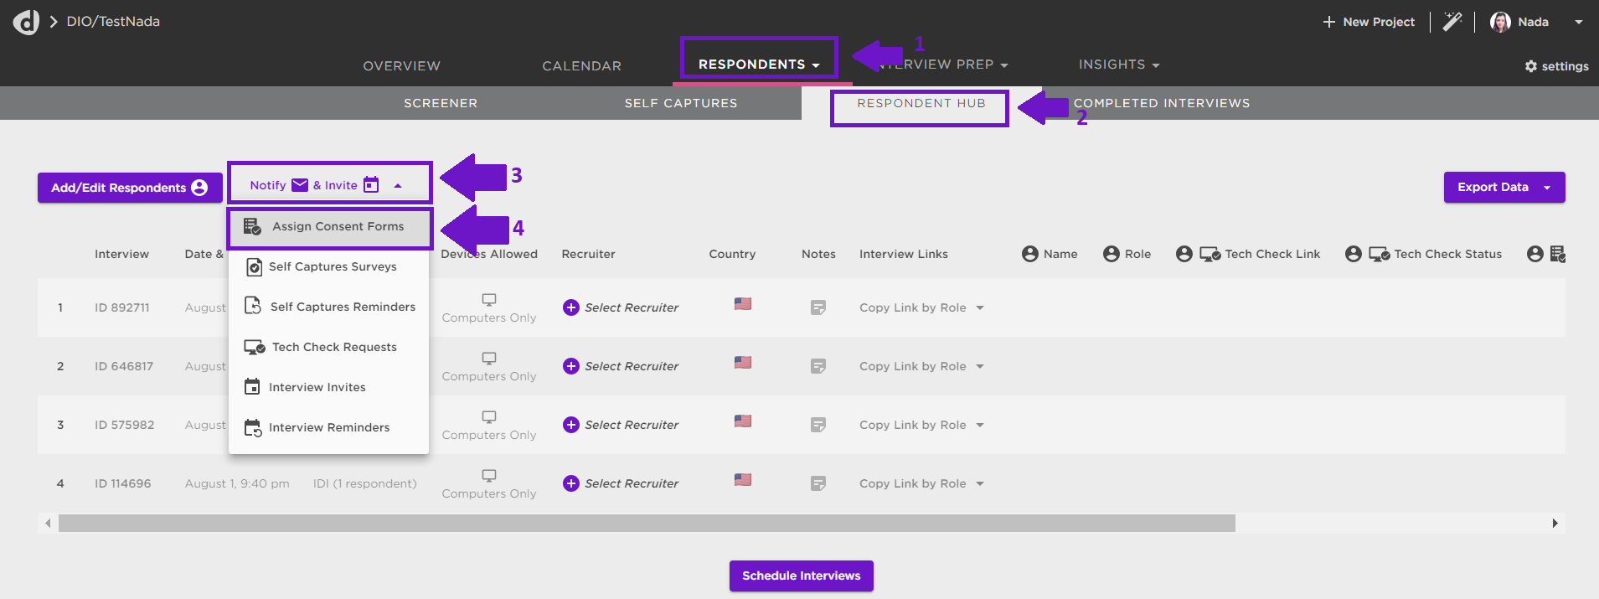Switch to the Completed Interviews tab
This screenshot has height=599, width=1599.
click(x=1161, y=103)
